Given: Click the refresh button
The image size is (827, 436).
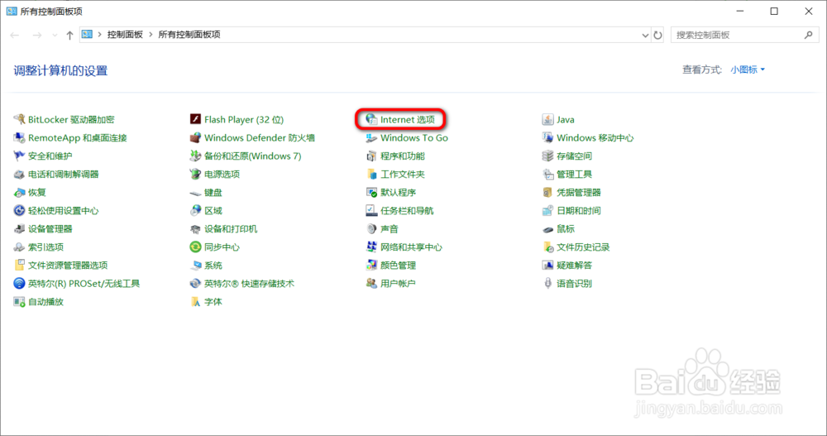Looking at the screenshot, I should (x=657, y=36).
